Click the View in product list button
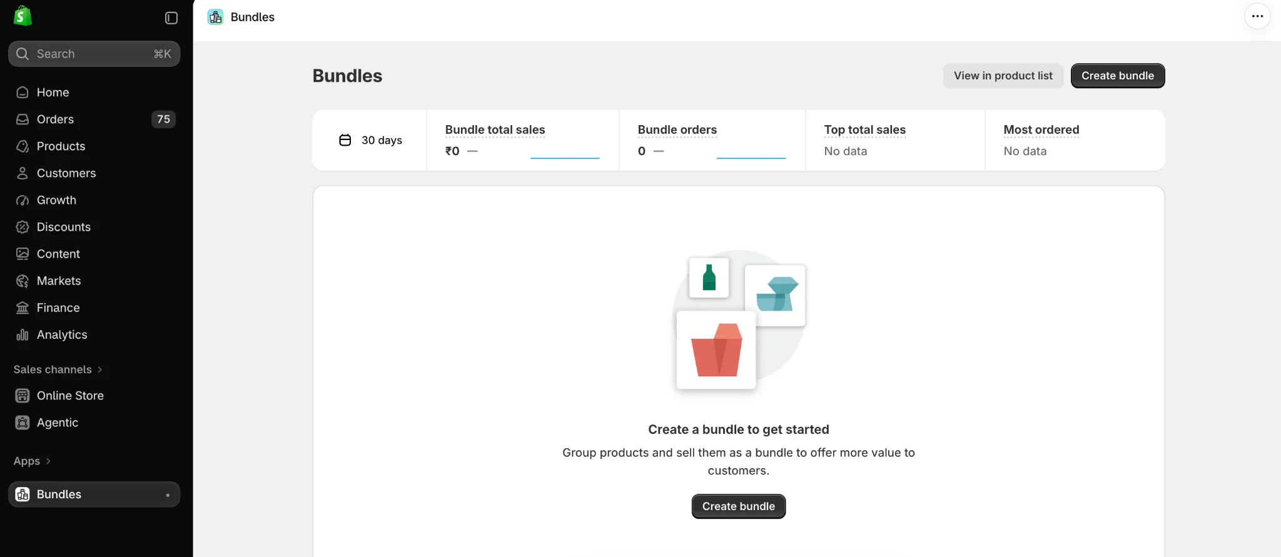The height and width of the screenshot is (557, 1281). click(1003, 76)
